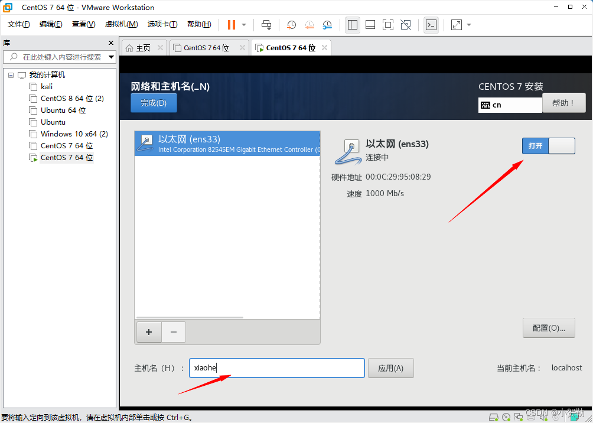Open the stretch display dropdown arrow

[x=469, y=25]
